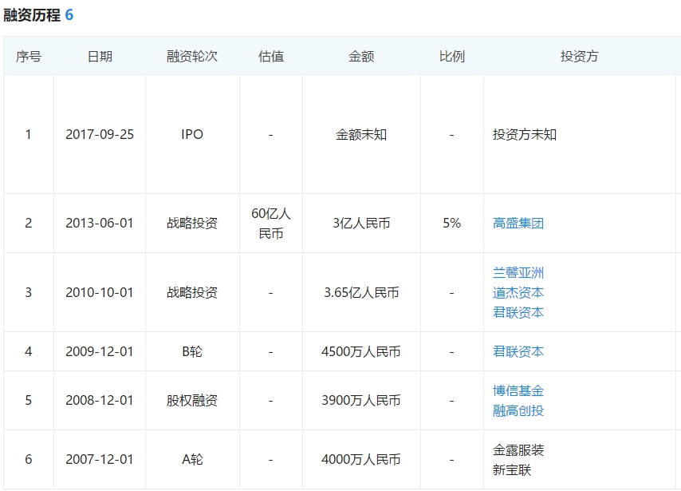Open the 道杰资本 investor link
This screenshot has width=681, height=491.
[x=518, y=293]
